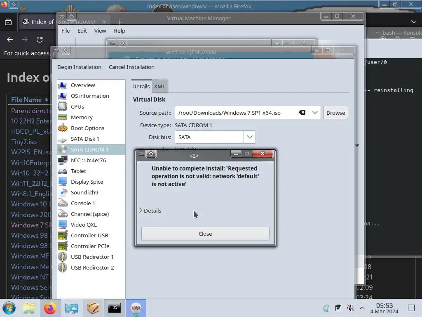422x317 pixels.
Task: Select Controller PCIe card icon
Action: [x=63, y=246]
